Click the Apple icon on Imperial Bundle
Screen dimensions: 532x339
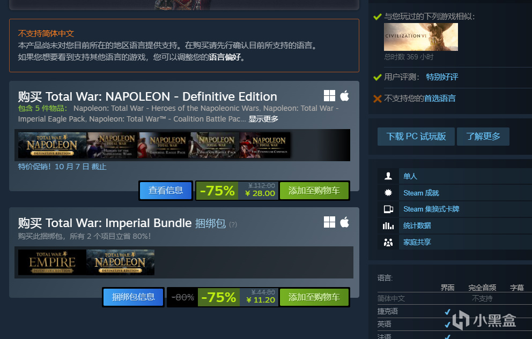click(x=345, y=222)
